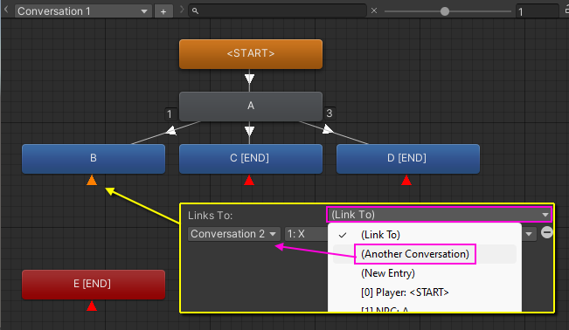The height and width of the screenshot is (330, 569).
Task: Select the orange <START> node
Action: click(251, 54)
